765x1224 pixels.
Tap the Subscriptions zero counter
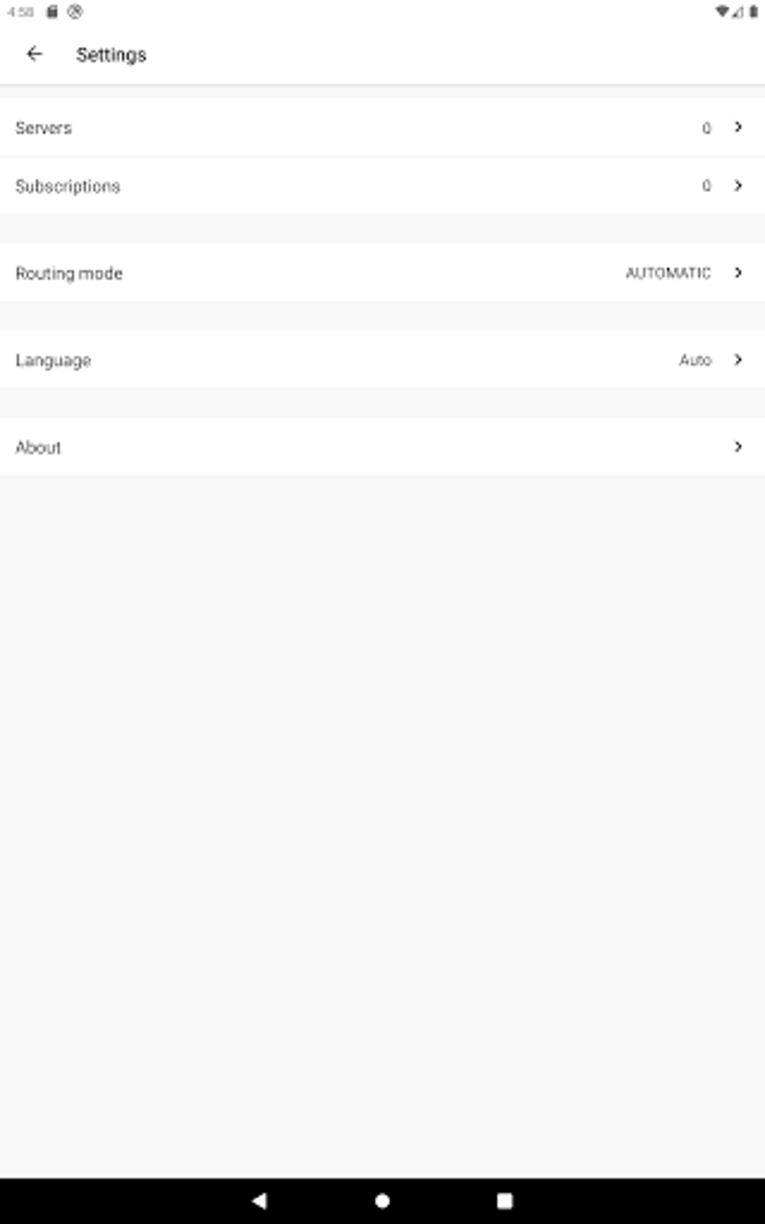[705, 186]
